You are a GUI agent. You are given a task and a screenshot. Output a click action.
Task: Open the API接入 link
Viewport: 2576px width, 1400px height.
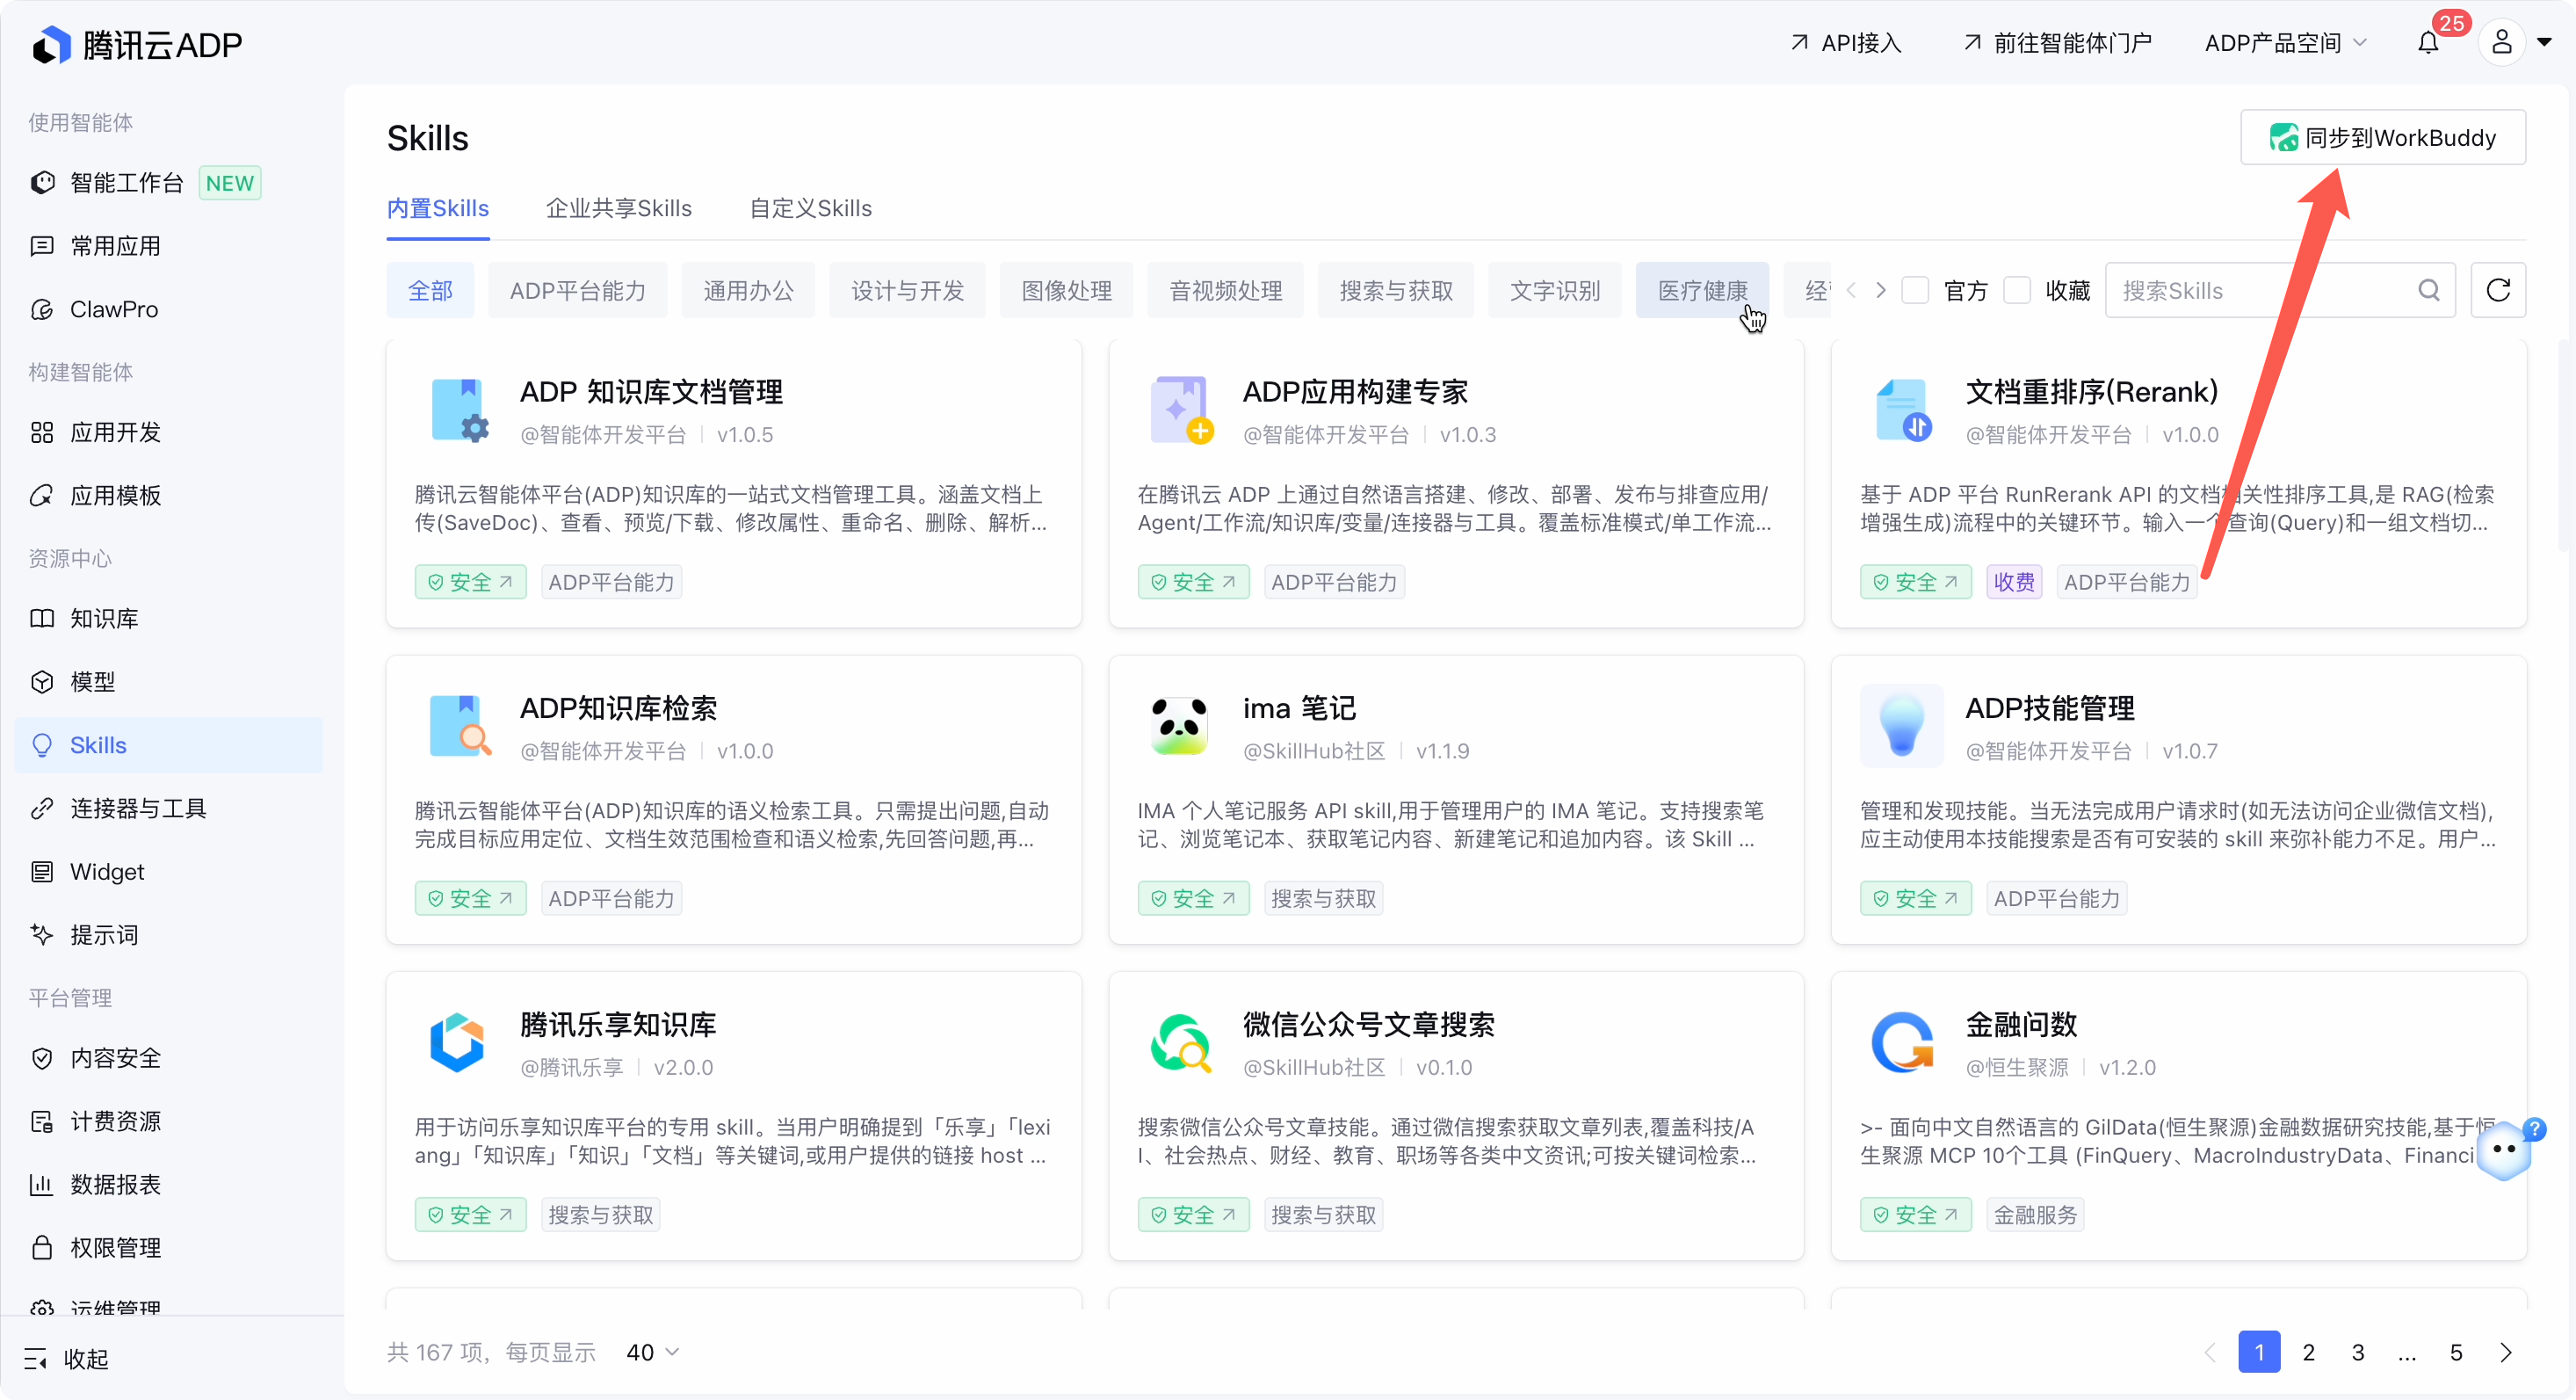click(x=1846, y=43)
